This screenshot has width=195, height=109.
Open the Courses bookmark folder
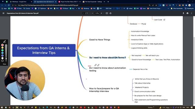click(27, 8)
